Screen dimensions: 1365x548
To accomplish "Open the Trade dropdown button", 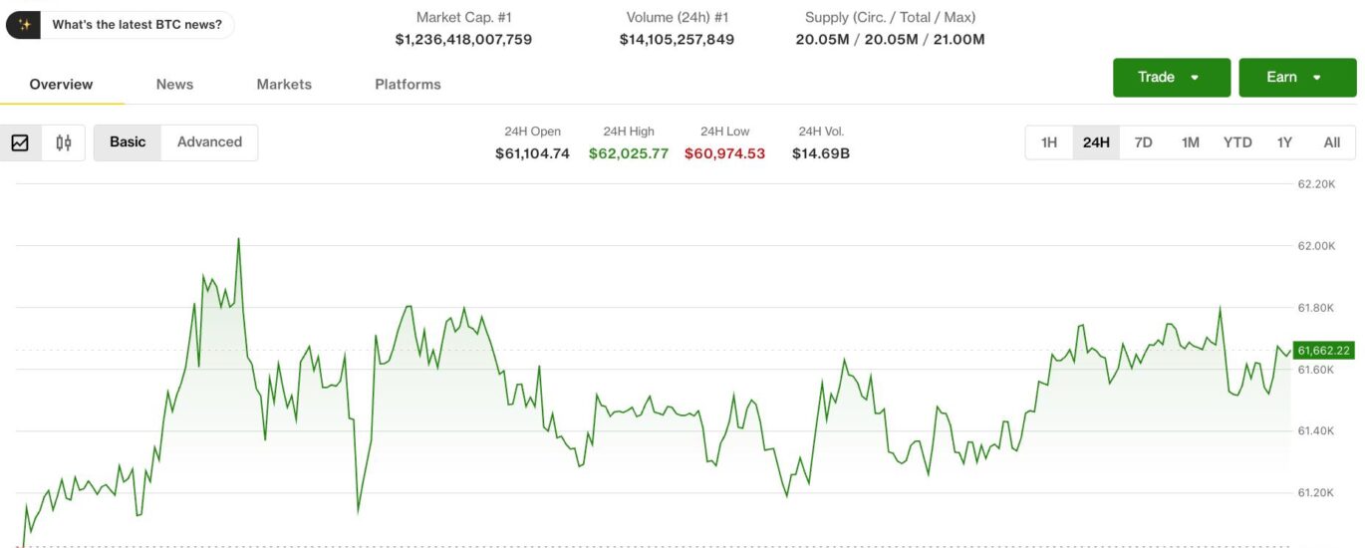I will pyautogui.click(x=1172, y=78).
